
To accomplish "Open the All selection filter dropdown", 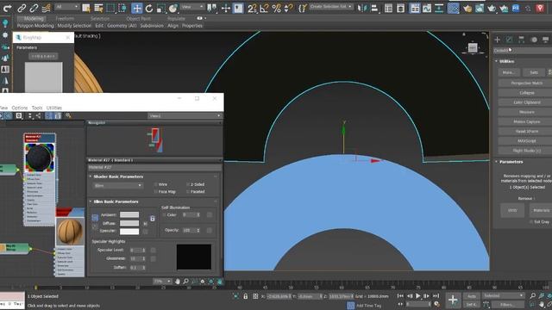I will tap(66, 7).
